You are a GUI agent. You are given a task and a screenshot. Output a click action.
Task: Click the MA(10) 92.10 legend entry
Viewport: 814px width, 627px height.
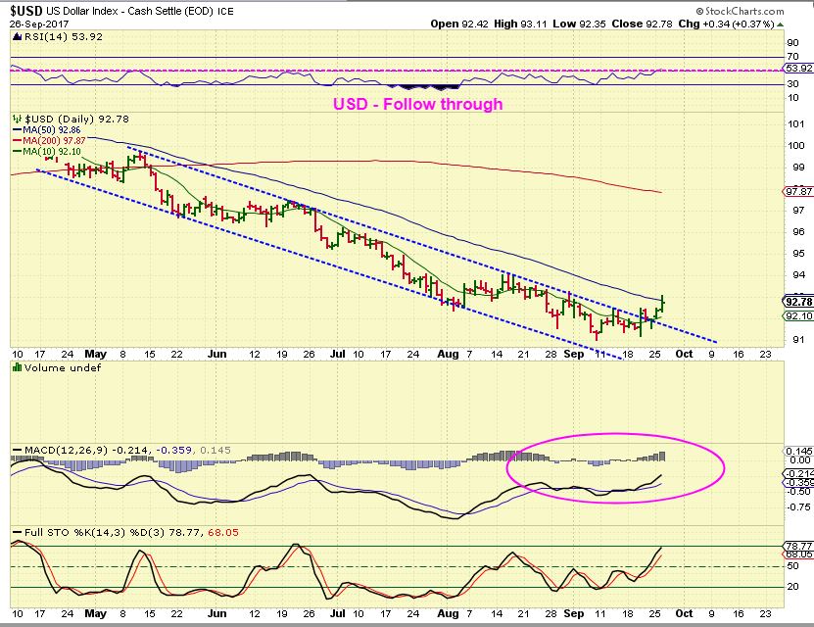47,152
